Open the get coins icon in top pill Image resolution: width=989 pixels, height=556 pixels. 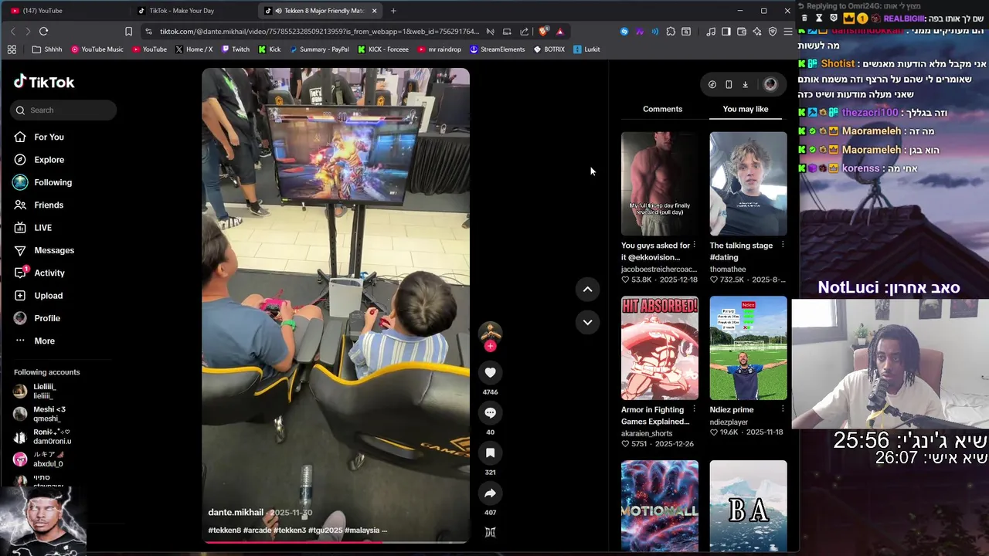tap(712, 84)
